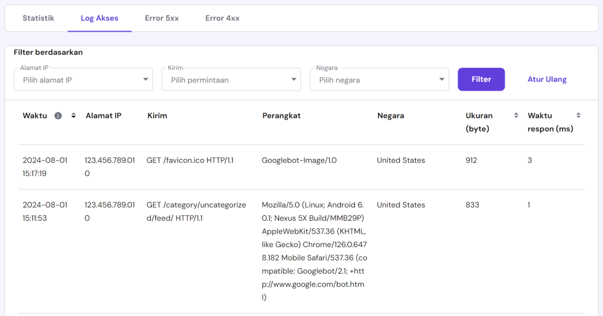Click the GET /favicon.ico request entry
The image size is (603, 316).
click(x=190, y=160)
